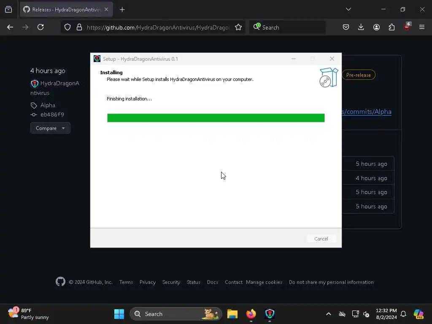Image resolution: width=432 pixels, height=324 pixels.
Task: Click the Firefox Search box
Action: 287,27
